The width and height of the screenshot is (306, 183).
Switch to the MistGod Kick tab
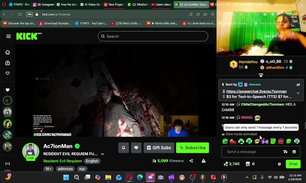coord(138,5)
